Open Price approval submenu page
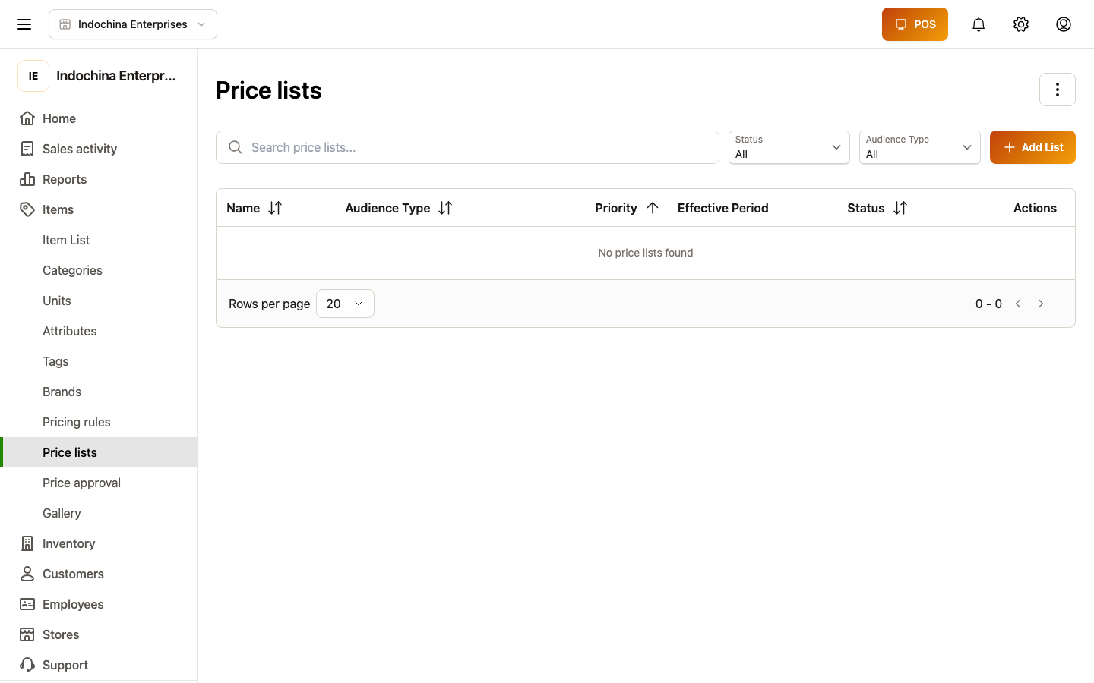Screen dimensions: 1094x683 pyautogui.click(x=99, y=483)
